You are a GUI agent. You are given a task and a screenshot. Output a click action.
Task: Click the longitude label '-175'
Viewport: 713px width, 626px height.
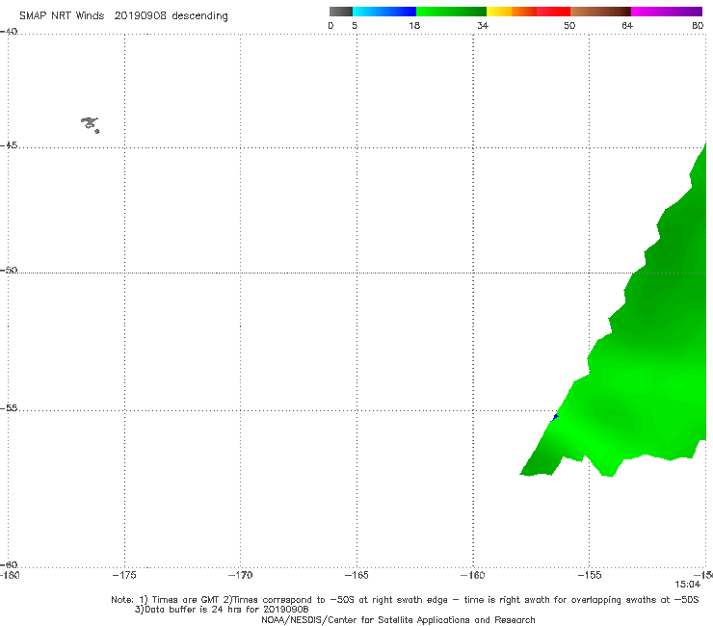(124, 575)
